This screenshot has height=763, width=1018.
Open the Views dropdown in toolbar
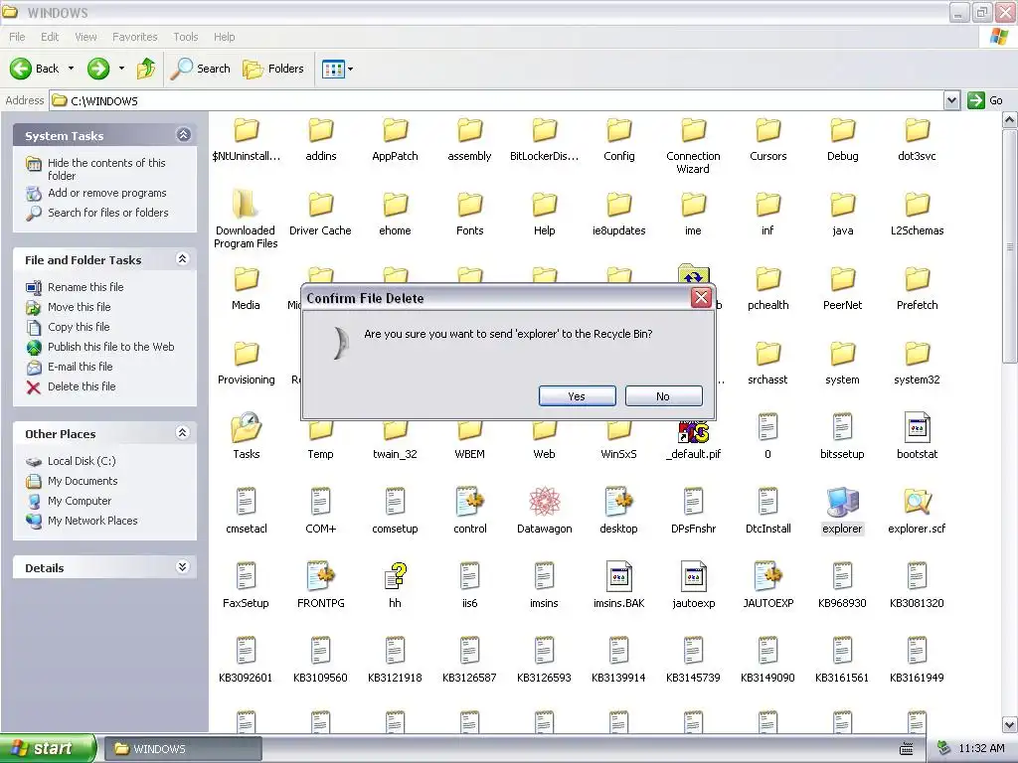point(338,69)
